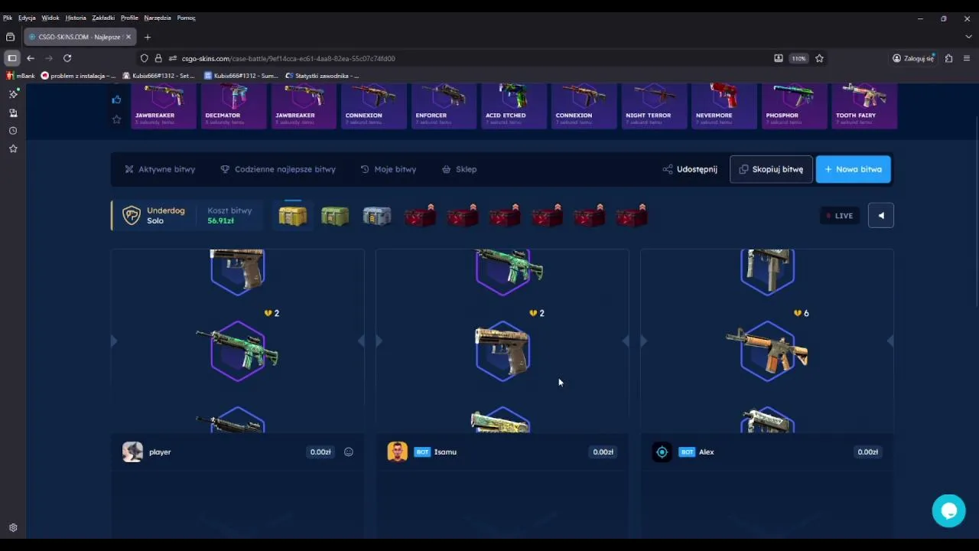Go back to the previous page
The height and width of the screenshot is (551, 979).
pyautogui.click(x=31, y=58)
